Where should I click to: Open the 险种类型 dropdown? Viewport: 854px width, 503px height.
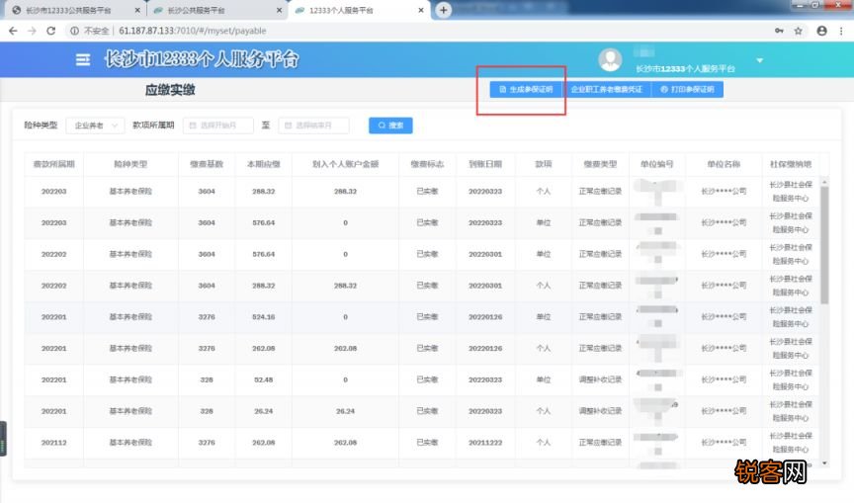tap(95, 126)
